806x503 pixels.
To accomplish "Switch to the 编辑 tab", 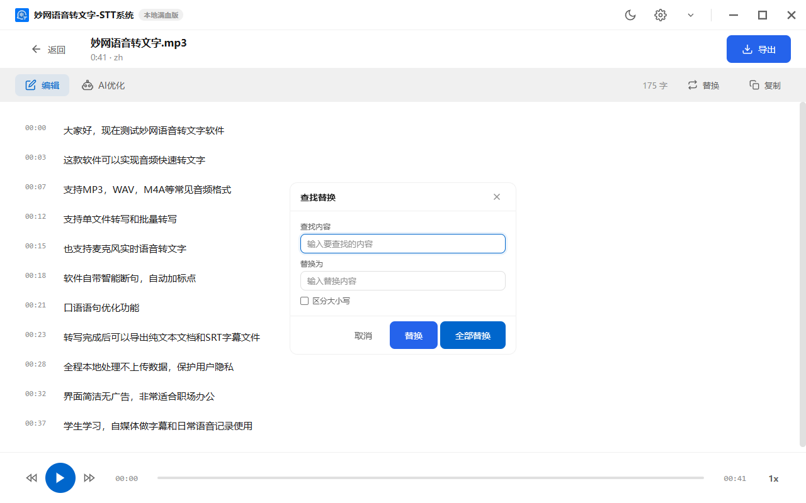I will tap(42, 86).
